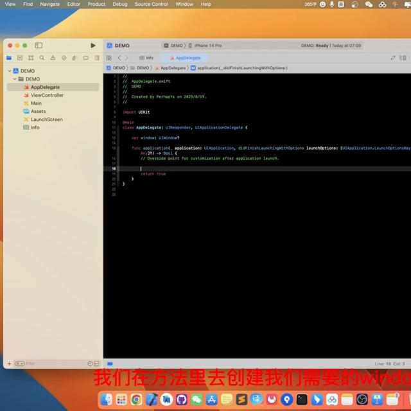The height and width of the screenshot is (411, 411).
Task: Open the Breakpoint navigator icon
Action: (x=85, y=58)
